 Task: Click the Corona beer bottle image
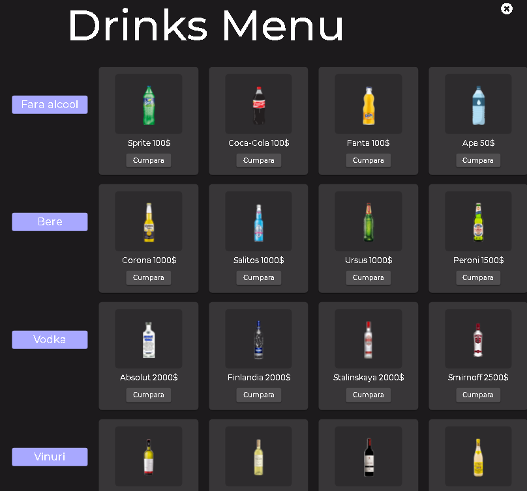149,222
